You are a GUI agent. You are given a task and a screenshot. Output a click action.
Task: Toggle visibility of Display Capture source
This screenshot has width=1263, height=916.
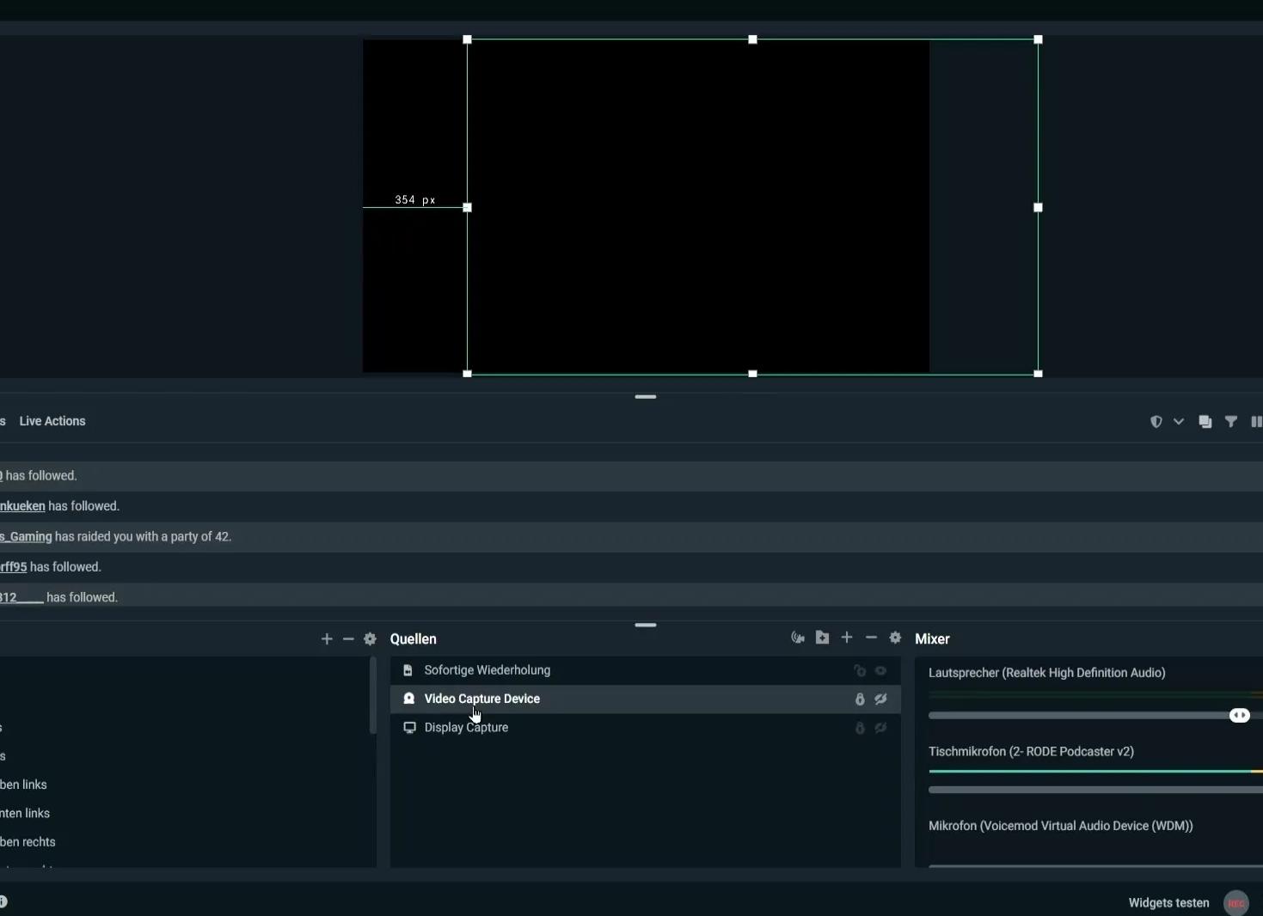click(881, 728)
